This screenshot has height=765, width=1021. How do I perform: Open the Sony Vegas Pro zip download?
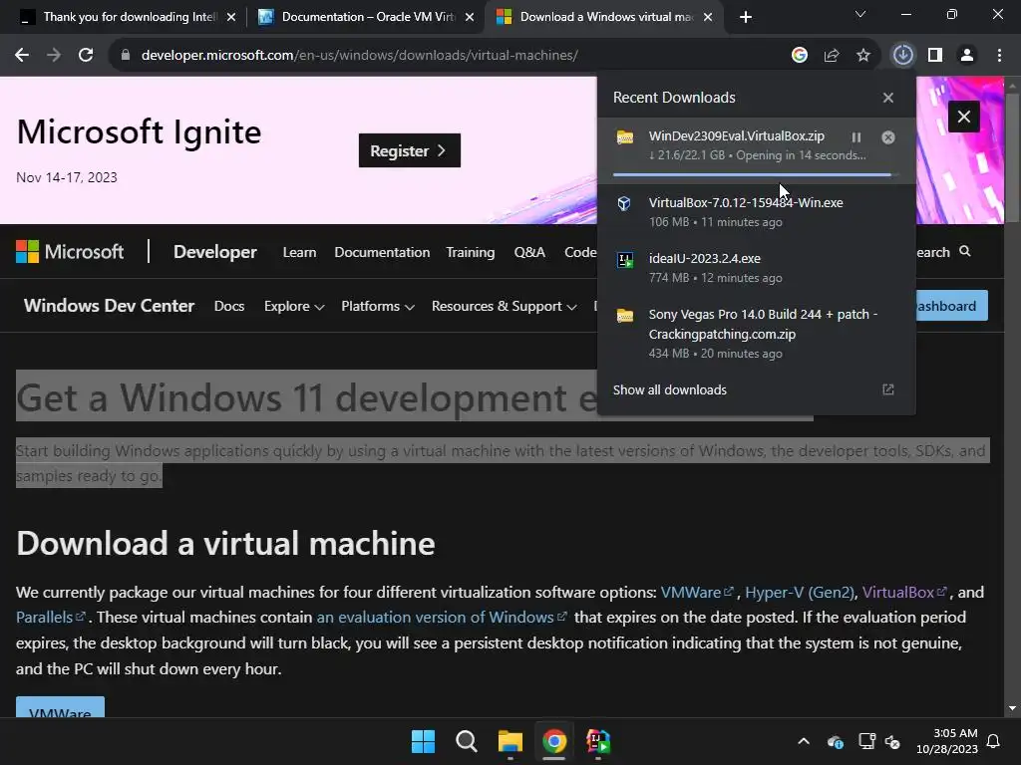(x=756, y=333)
